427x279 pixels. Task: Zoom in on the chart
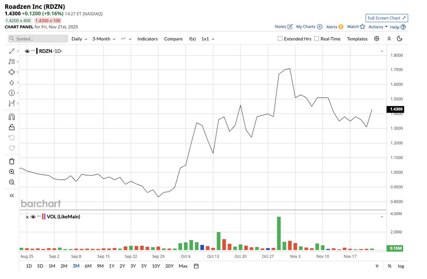pyautogui.click(x=11, y=172)
